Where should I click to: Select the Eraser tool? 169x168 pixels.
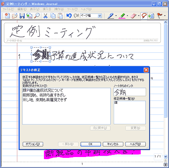pyautogui.click(x=134, y=16)
